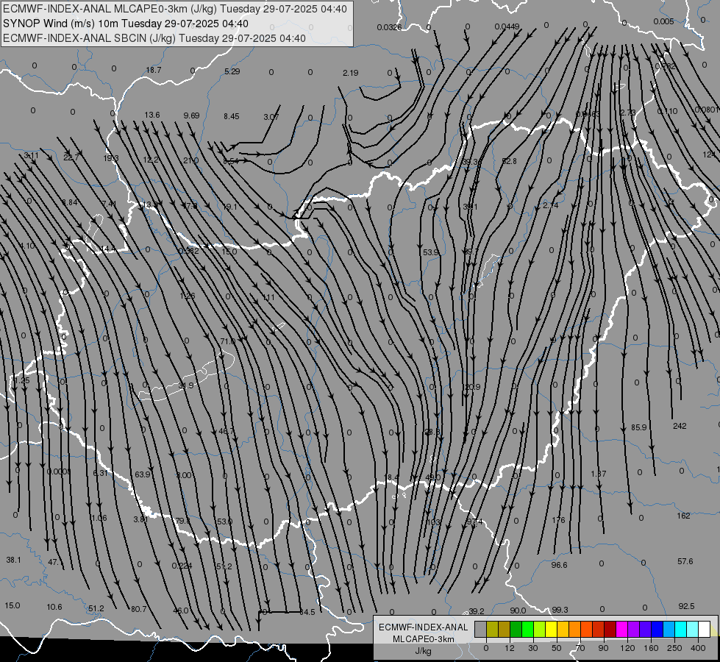Click the map value 92.5

coord(686,606)
